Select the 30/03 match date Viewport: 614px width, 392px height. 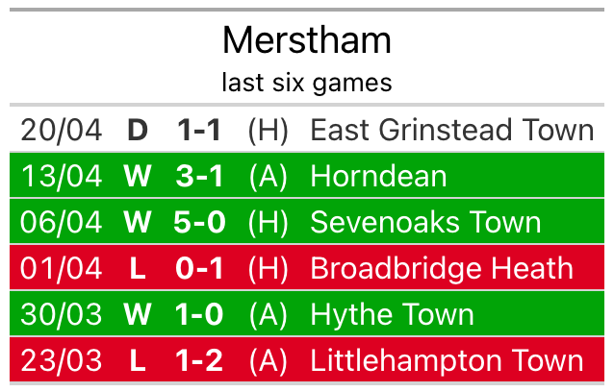click(x=62, y=314)
